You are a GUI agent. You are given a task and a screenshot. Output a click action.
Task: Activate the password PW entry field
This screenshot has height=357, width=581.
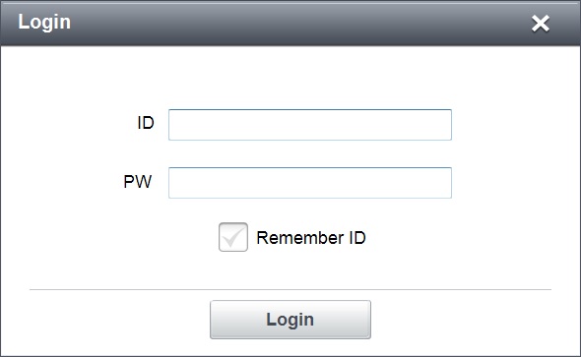[x=310, y=183]
